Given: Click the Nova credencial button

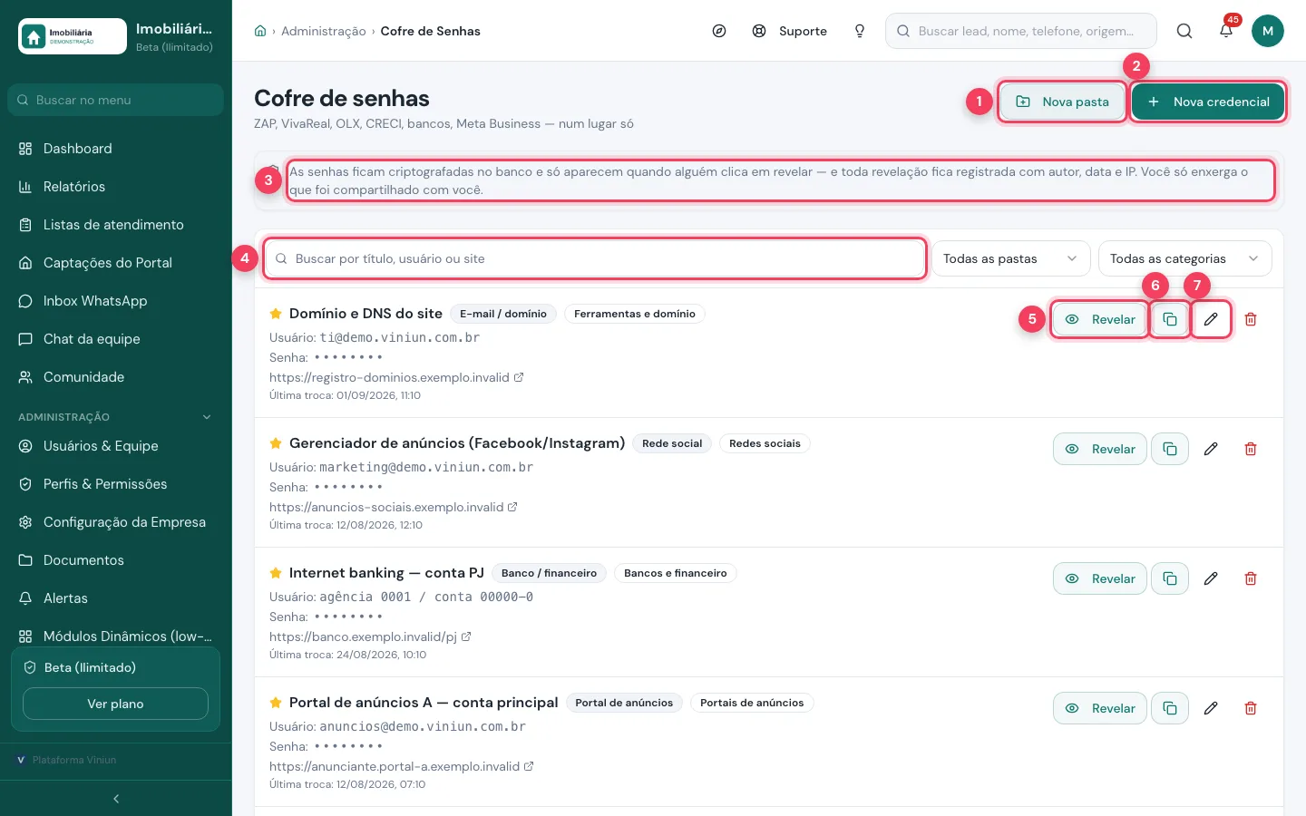Looking at the screenshot, I should [x=1208, y=102].
